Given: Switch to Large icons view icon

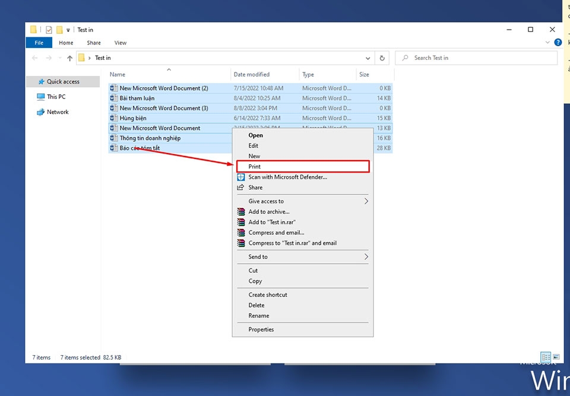Looking at the screenshot, I should coord(556,357).
